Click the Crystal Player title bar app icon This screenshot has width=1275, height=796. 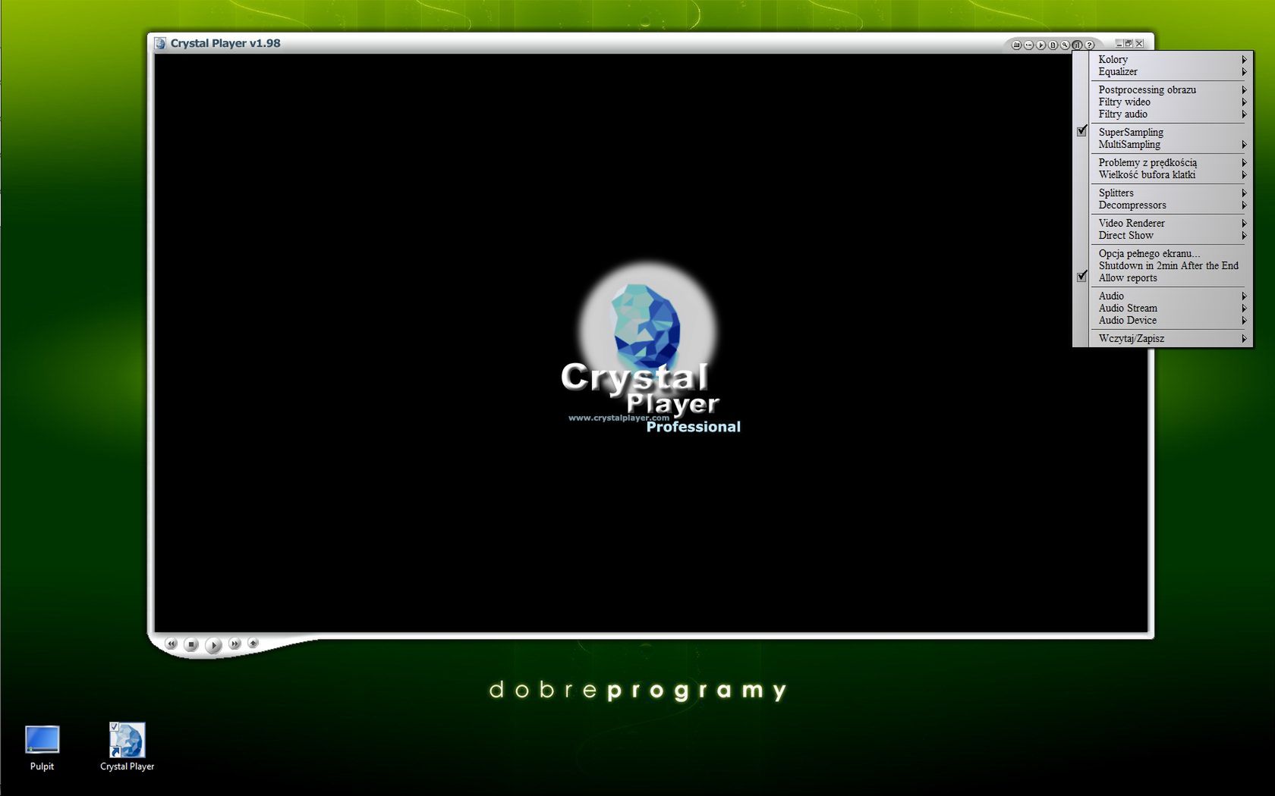point(160,43)
